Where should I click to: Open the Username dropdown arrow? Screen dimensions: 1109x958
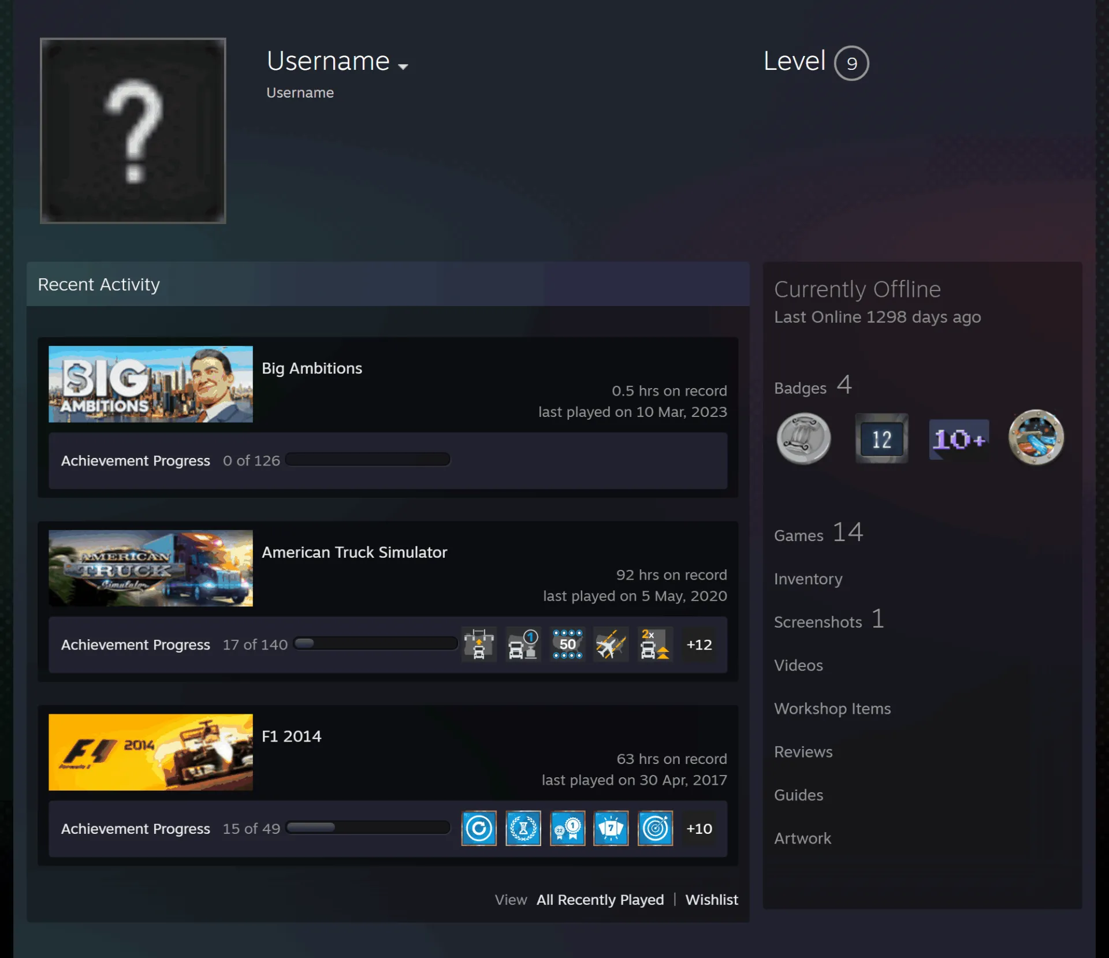[x=403, y=66]
